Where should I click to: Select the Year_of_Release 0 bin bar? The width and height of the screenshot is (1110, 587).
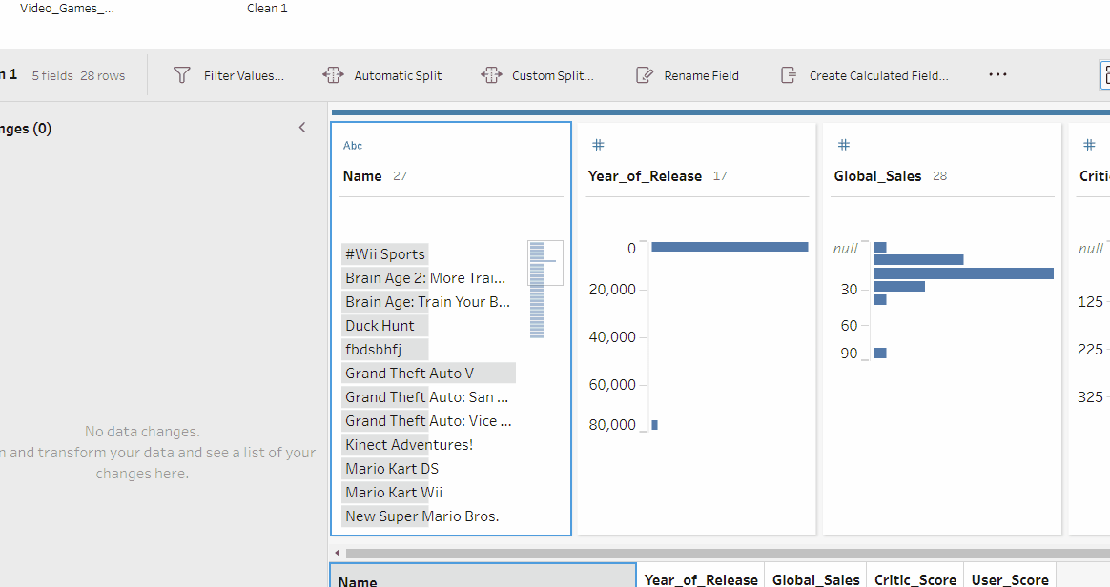coord(730,247)
